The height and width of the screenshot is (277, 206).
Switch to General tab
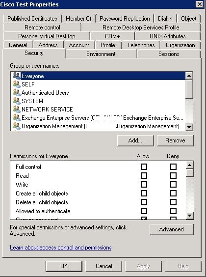tap(18, 45)
